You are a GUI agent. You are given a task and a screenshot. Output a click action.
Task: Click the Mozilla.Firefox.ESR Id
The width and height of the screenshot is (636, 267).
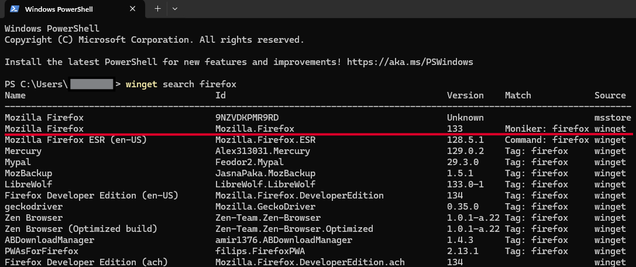point(265,140)
